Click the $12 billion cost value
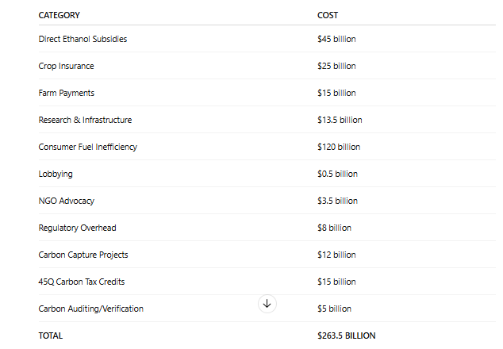503x349 pixels. (x=336, y=255)
